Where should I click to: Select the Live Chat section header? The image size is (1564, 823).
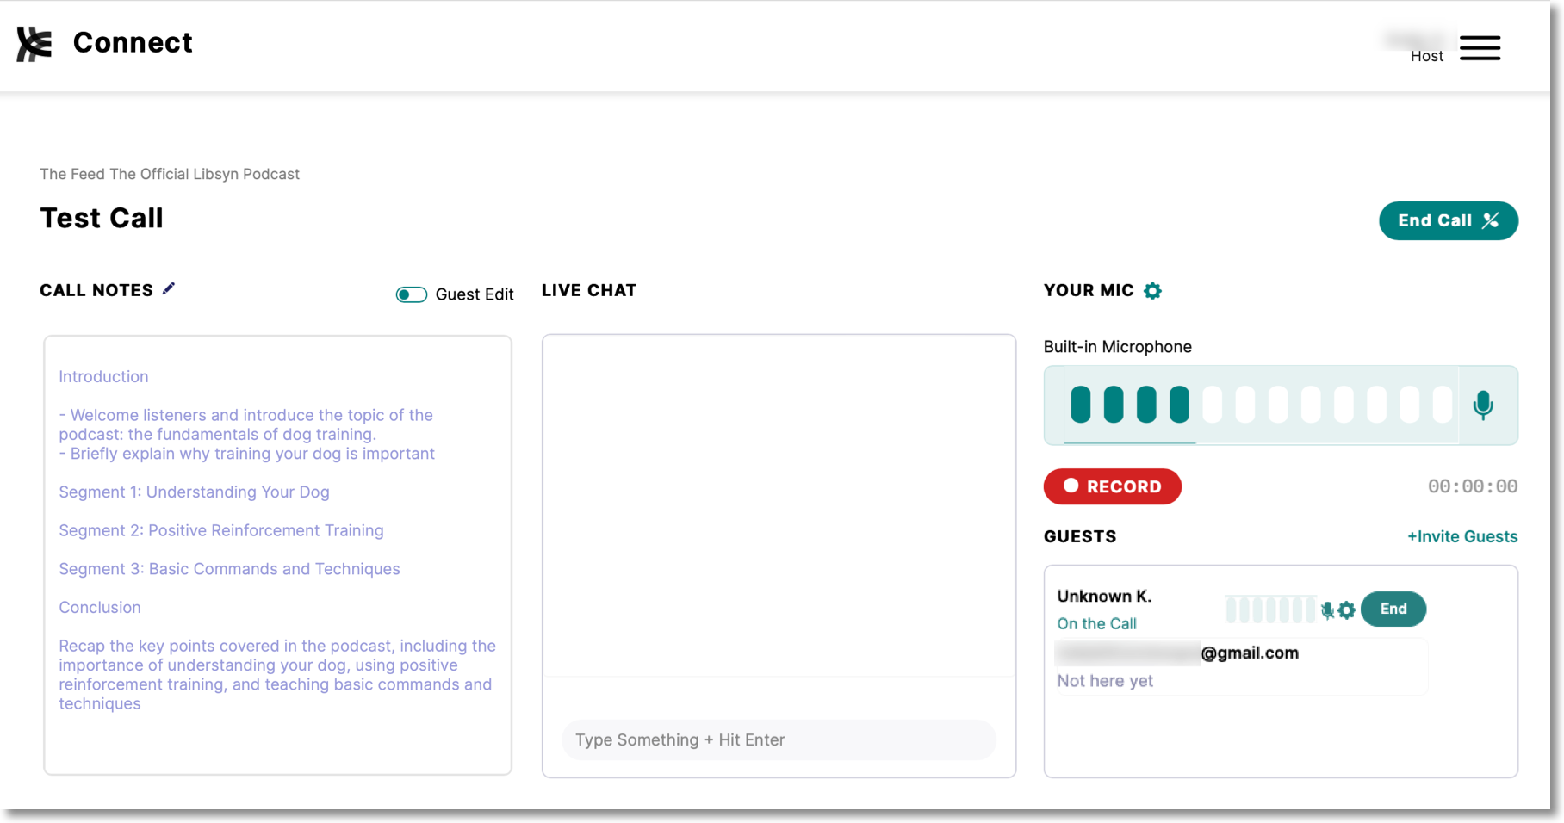(x=589, y=290)
